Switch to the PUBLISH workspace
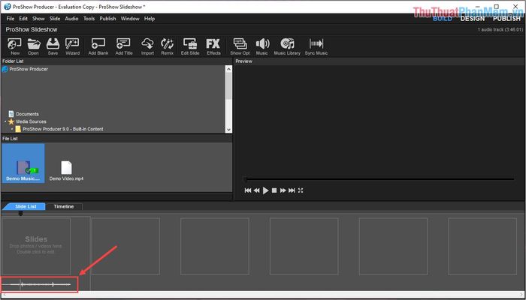Screen dimensions: 526x300 [x=506, y=19]
